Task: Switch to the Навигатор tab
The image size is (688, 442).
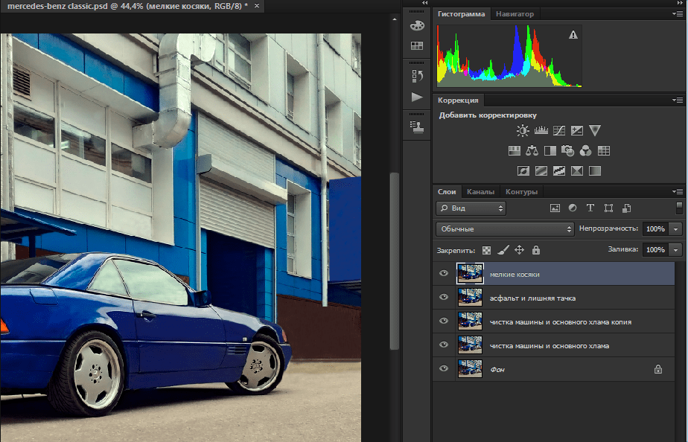Action: 515,14
